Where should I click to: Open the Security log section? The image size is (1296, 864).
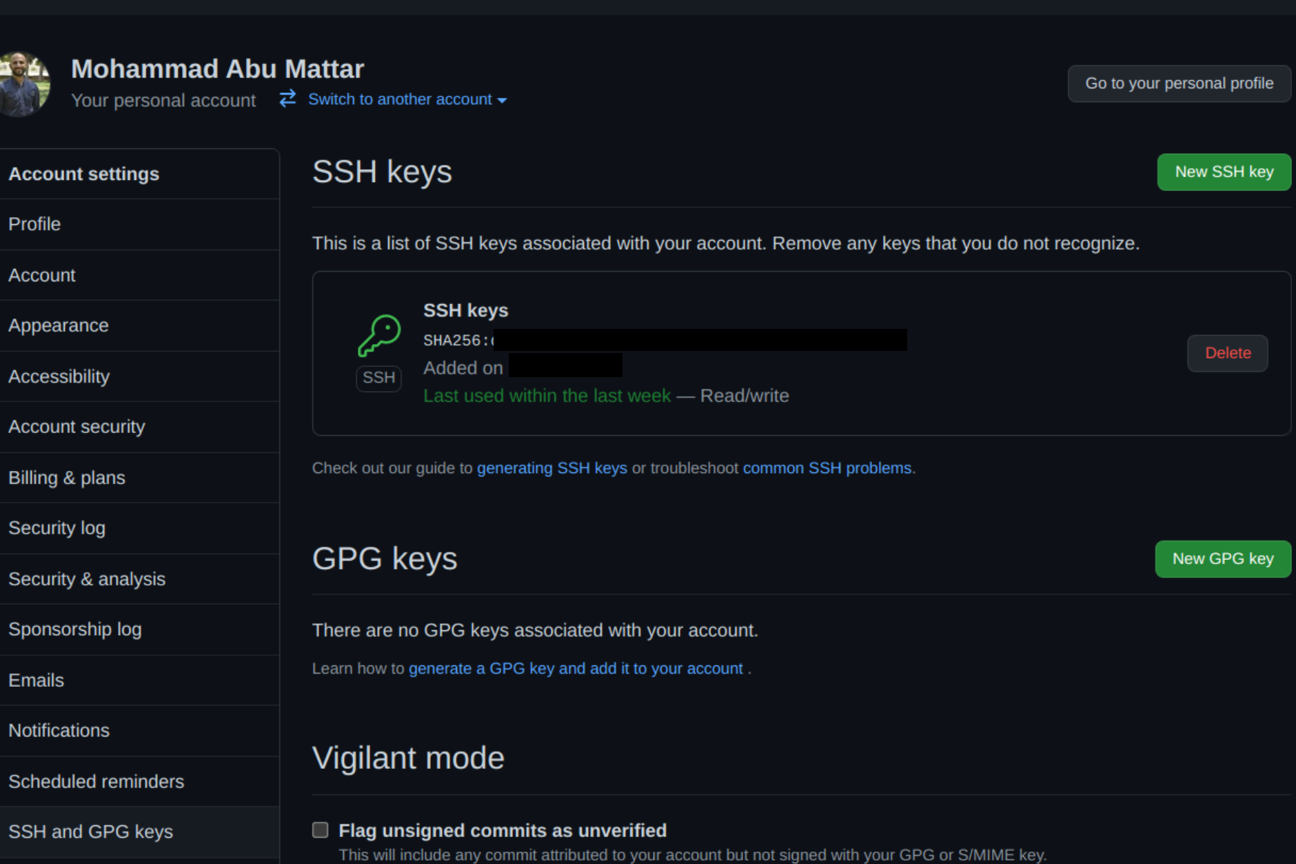pyautogui.click(x=57, y=527)
